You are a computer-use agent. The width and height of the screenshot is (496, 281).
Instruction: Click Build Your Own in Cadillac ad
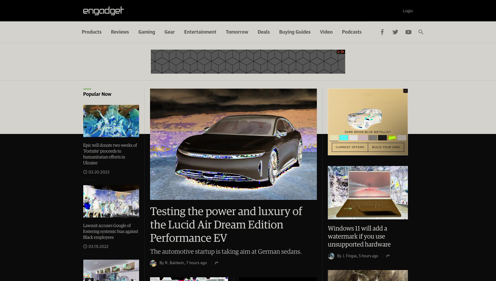pyautogui.click(x=386, y=147)
